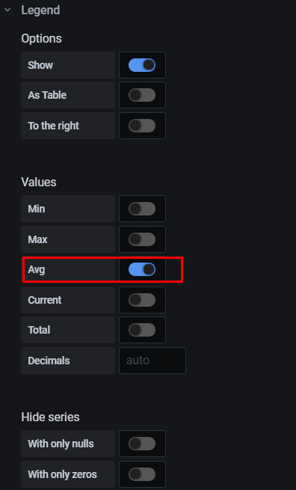Click the Decimals field label
This screenshot has height=490, width=296.
(49, 361)
